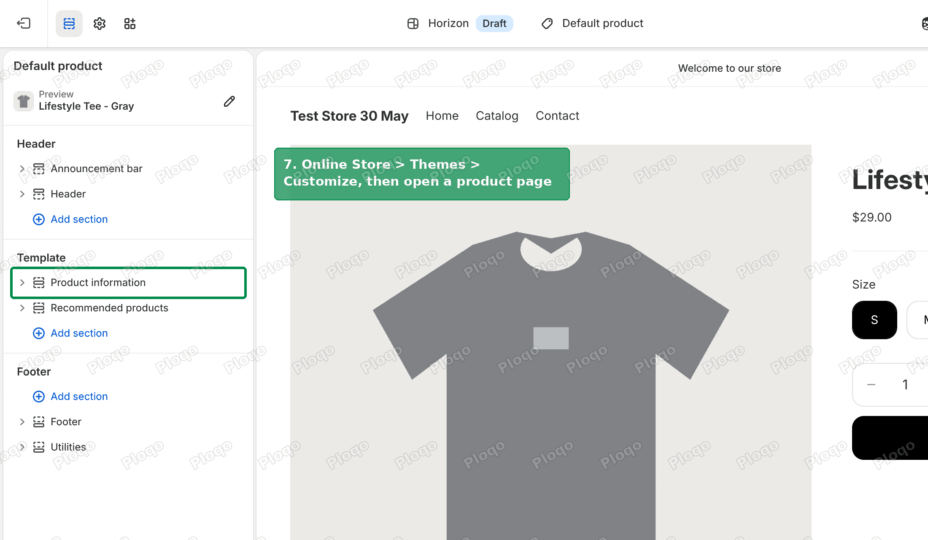Click the theme layout icon beside Horizon
The width and height of the screenshot is (928, 540).
[x=413, y=24]
